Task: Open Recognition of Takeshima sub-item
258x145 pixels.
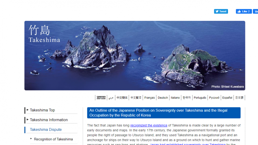Action: tap(53, 139)
